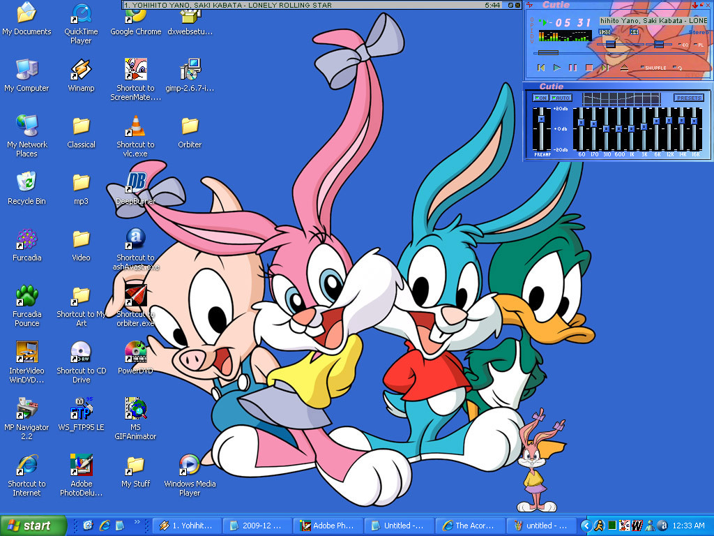Switch to the '2009-12' taskbar window
714x536 pixels.
coord(259,526)
